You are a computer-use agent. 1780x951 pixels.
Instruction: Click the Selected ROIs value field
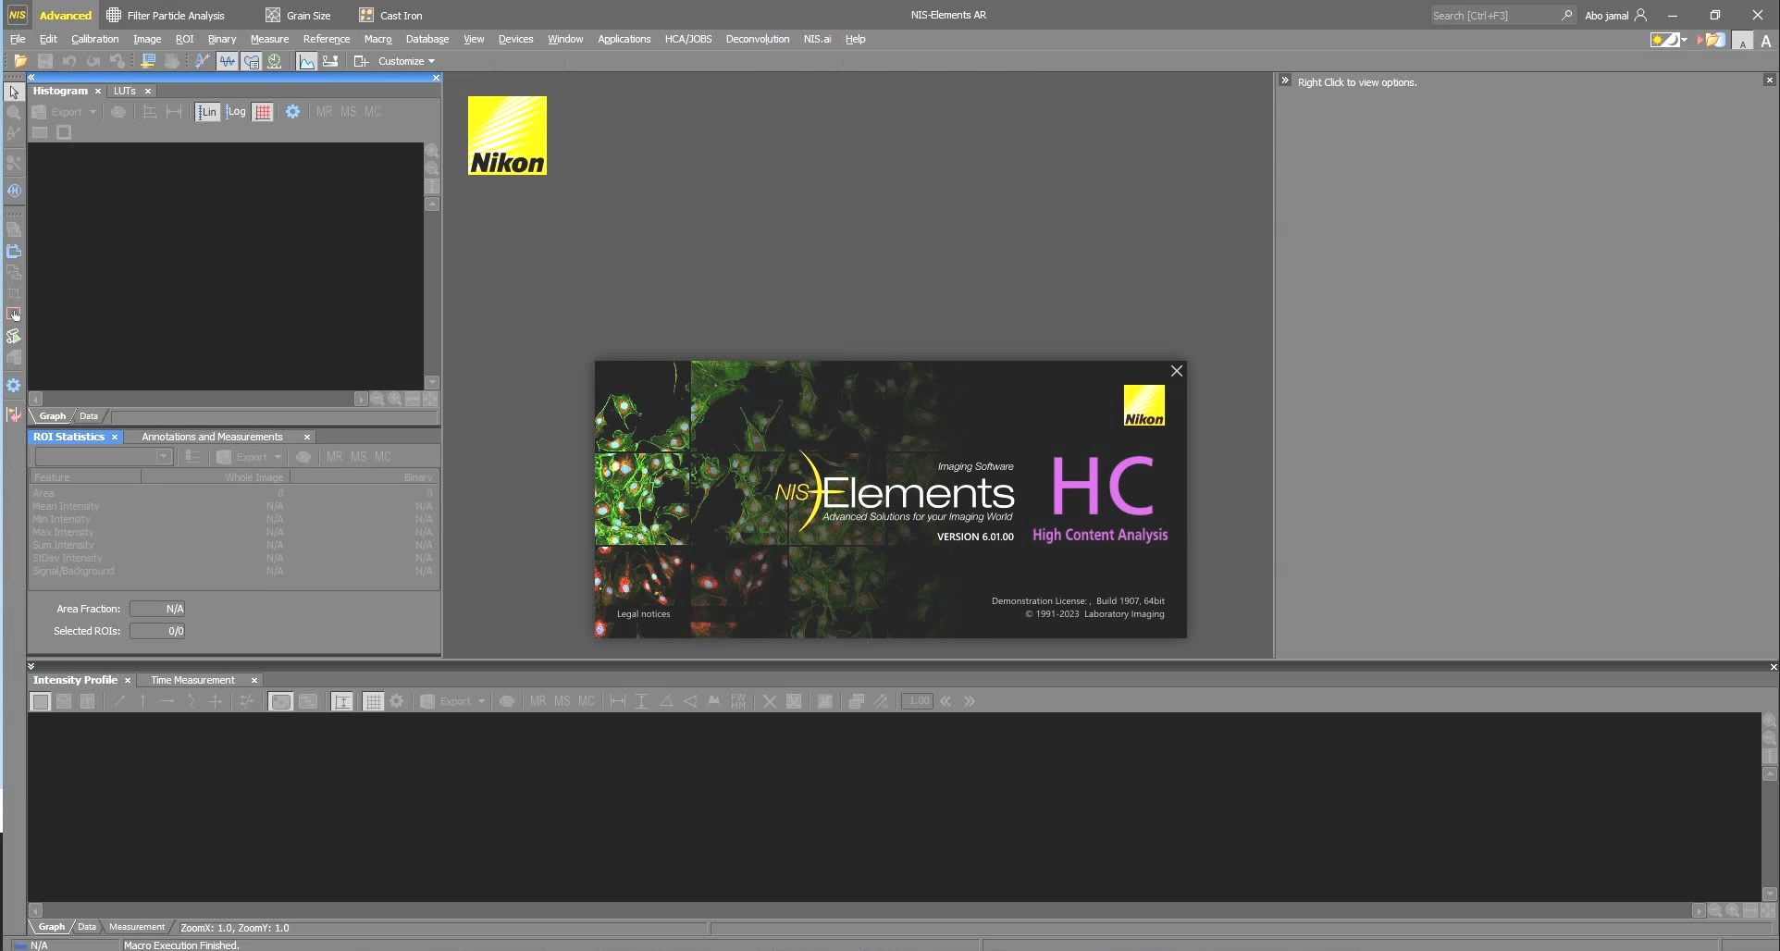(x=157, y=631)
